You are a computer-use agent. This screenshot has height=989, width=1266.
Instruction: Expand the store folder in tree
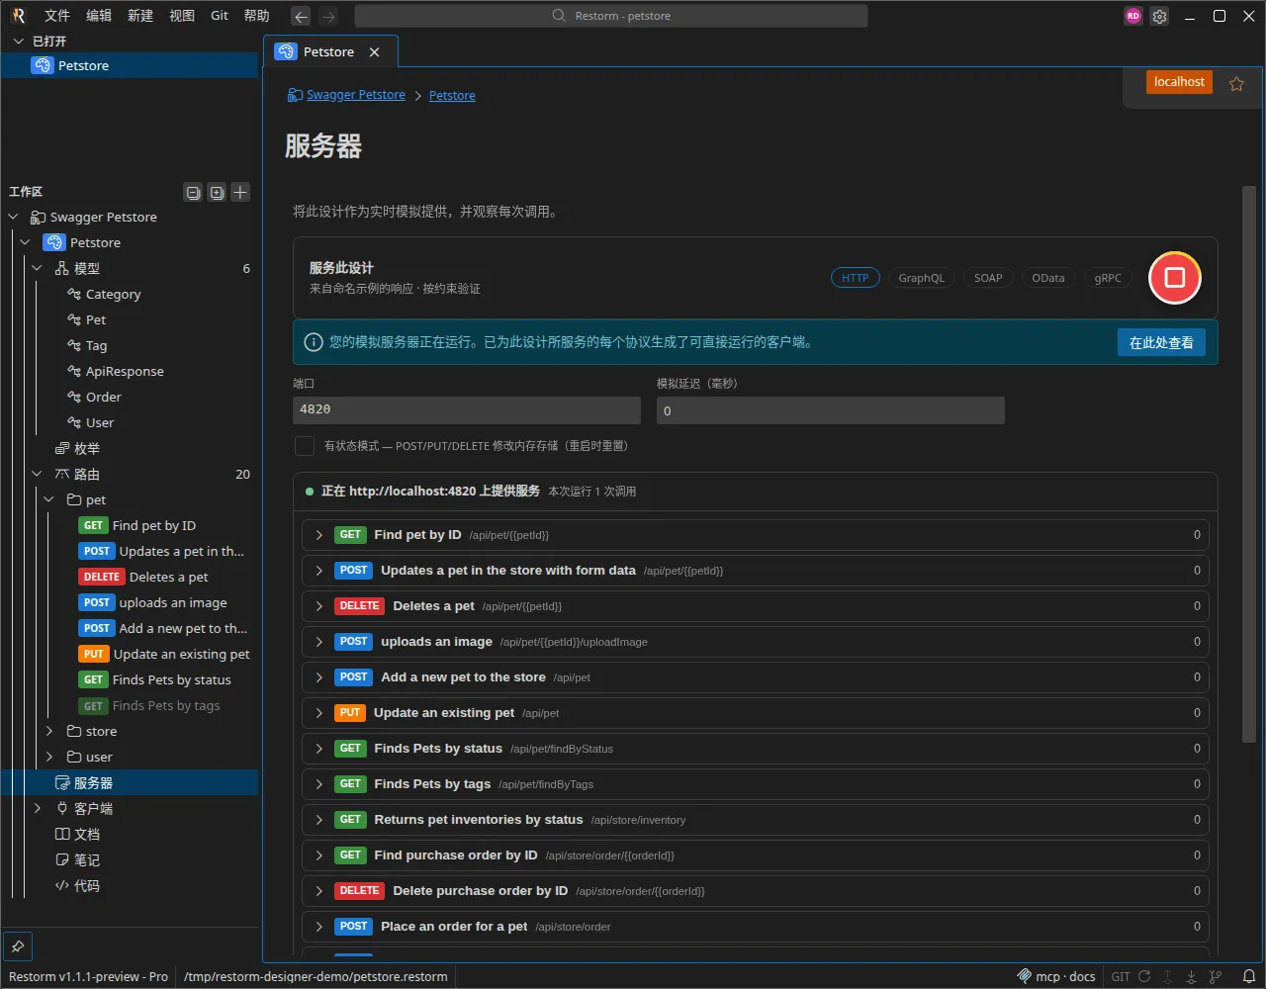(x=49, y=731)
